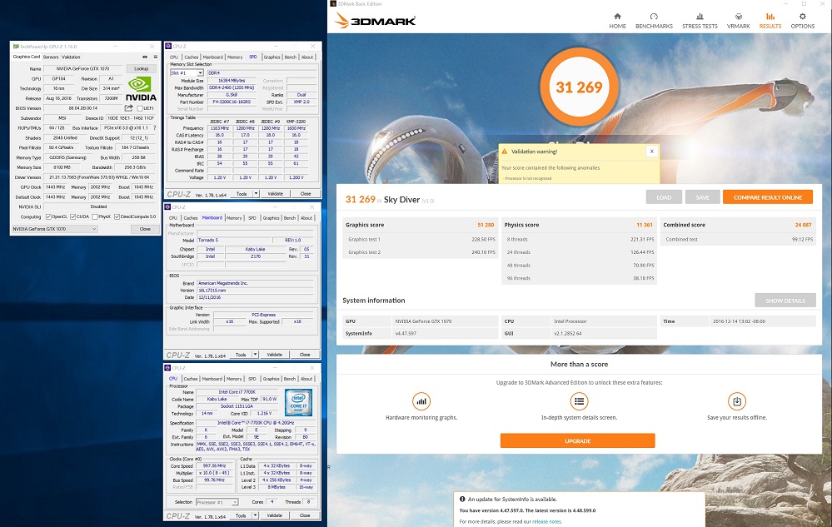The width and height of the screenshot is (832, 527).
Task: Expand the GPU selection dropdown in GPU-Z
Action: tap(93, 228)
